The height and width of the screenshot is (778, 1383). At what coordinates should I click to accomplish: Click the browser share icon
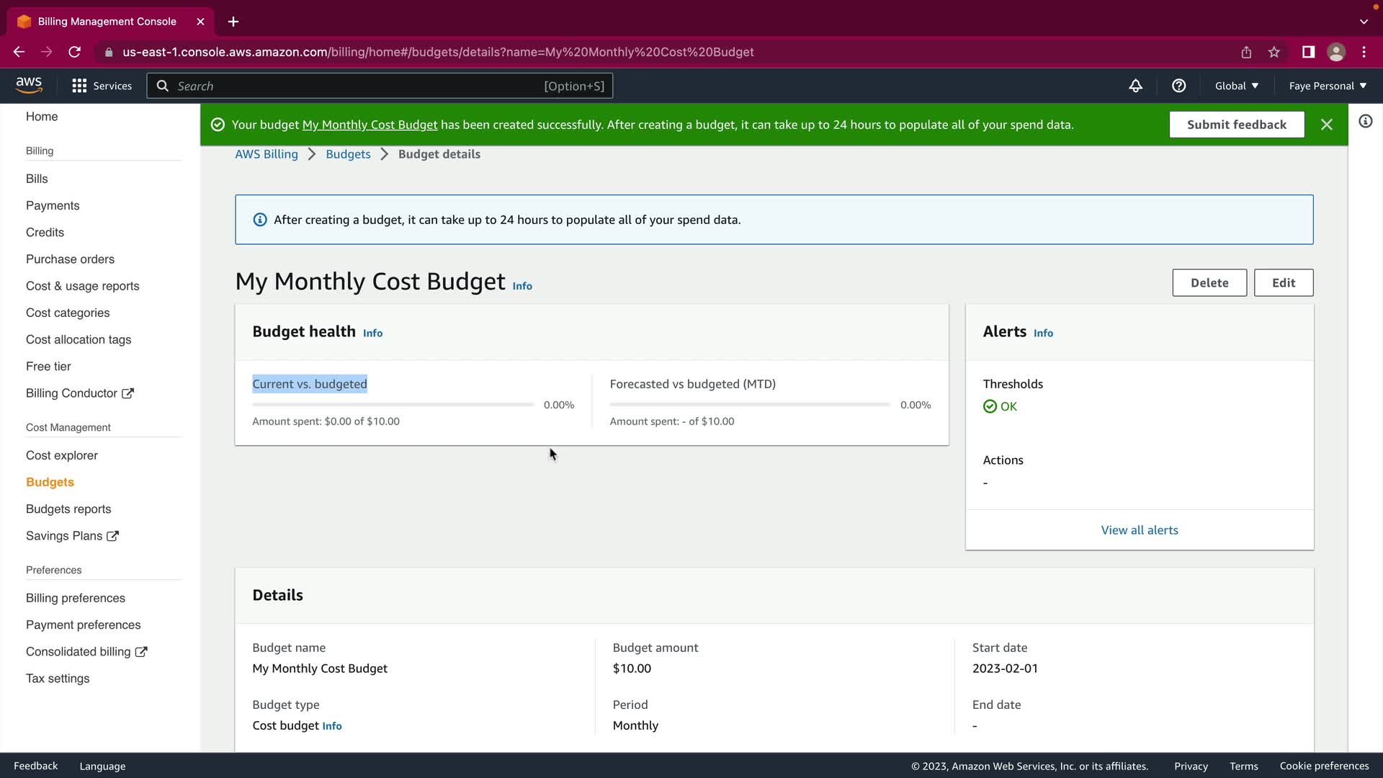1246,52
